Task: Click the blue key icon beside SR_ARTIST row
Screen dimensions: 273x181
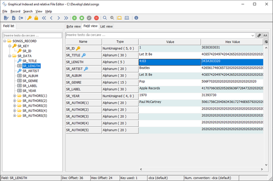Action: pyautogui.click(x=86, y=69)
